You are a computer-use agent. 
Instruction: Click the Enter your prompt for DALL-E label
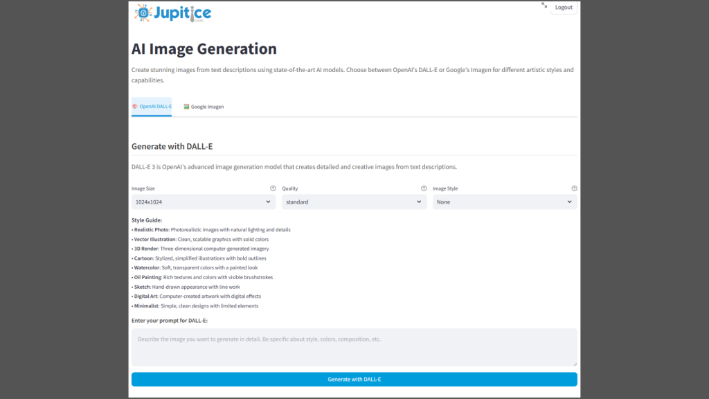[x=170, y=321]
